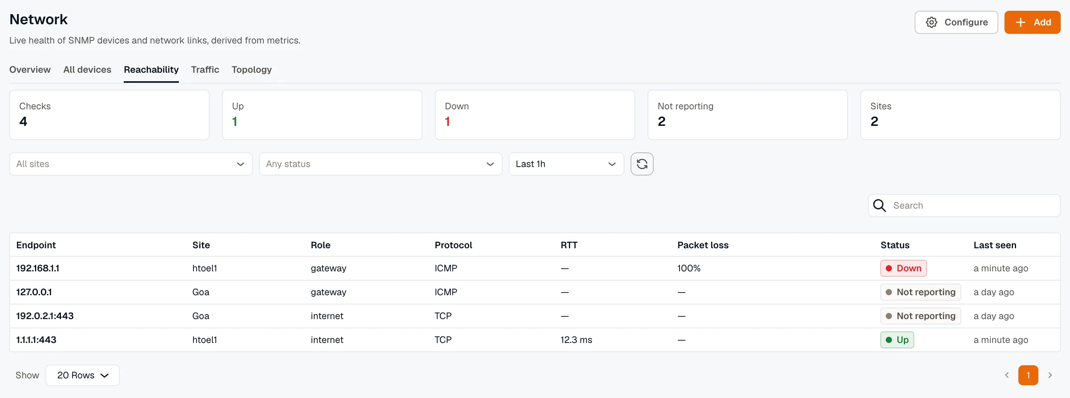The height and width of the screenshot is (398, 1070).
Task: Open the Topology tab
Action: [251, 70]
